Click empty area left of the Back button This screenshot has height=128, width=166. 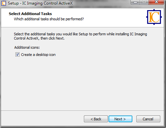tap(42, 119)
